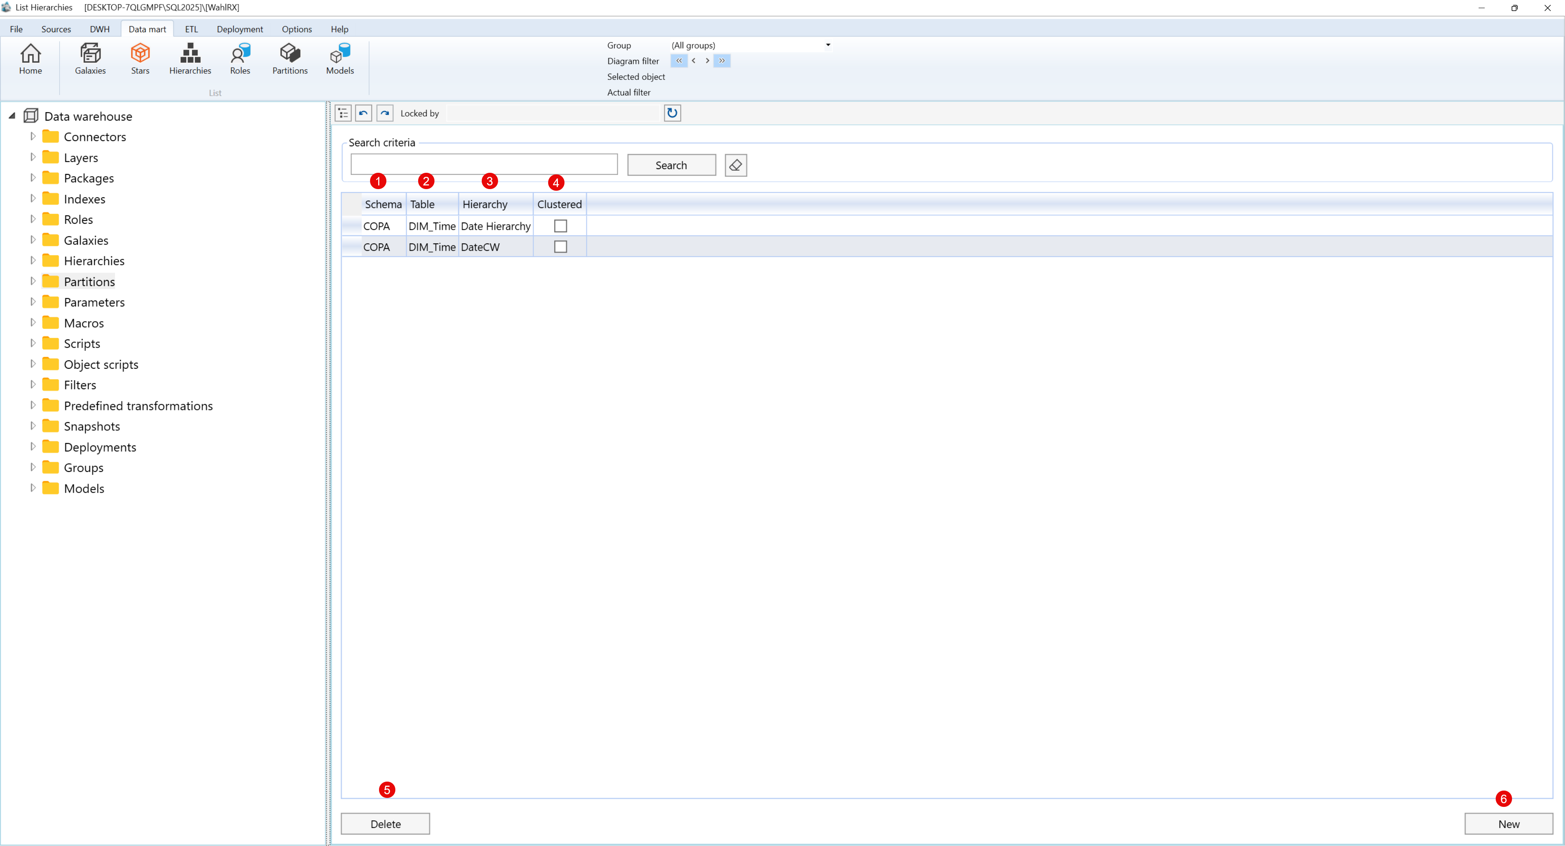
Task: Open the Group dropdown (All groups)
Action: [x=827, y=45]
